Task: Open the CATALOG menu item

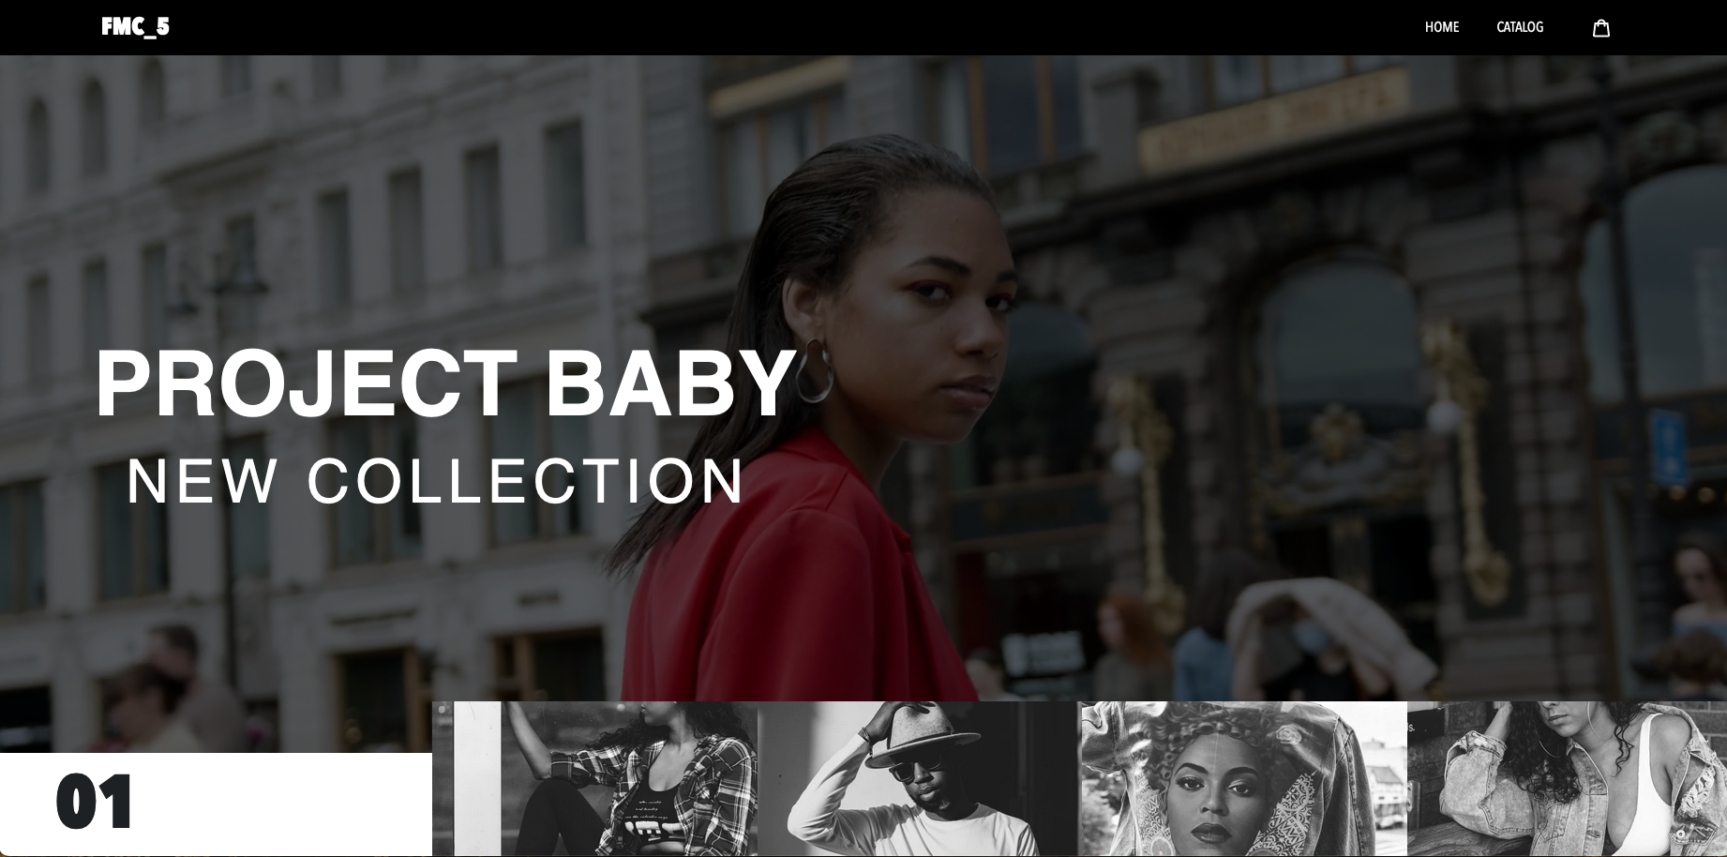Action: click(x=1520, y=27)
